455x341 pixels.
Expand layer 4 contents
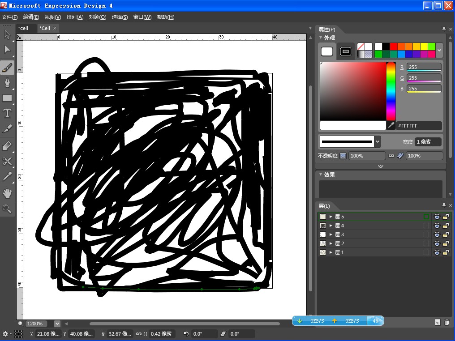[x=331, y=226]
